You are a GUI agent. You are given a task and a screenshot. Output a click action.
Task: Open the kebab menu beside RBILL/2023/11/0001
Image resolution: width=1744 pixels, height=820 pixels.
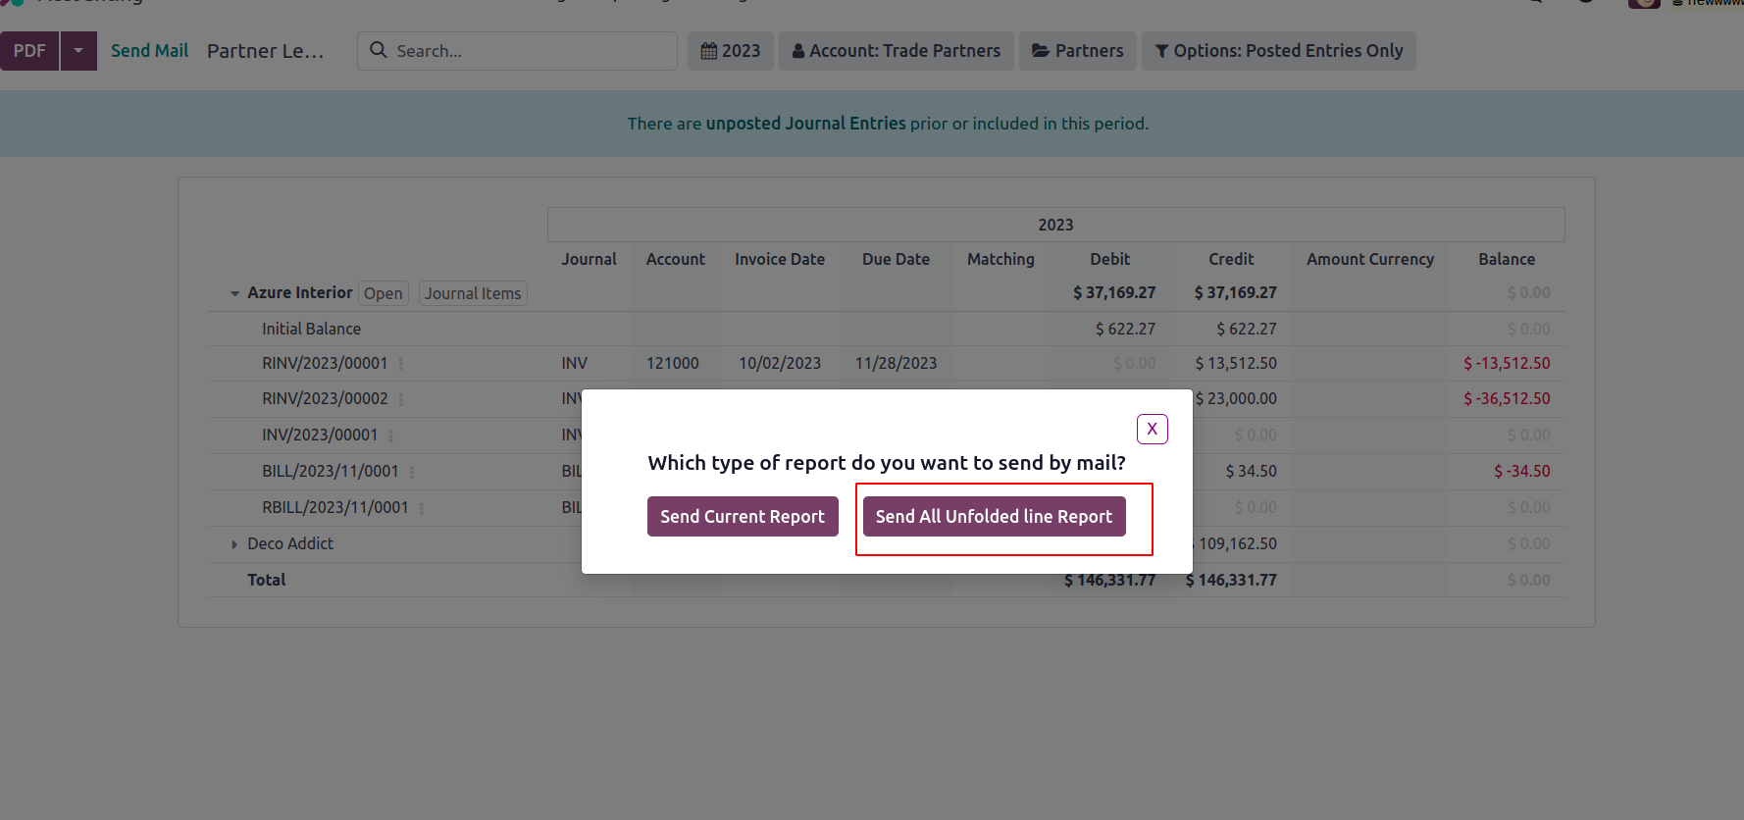pyautogui.click(x=422, y=508)
